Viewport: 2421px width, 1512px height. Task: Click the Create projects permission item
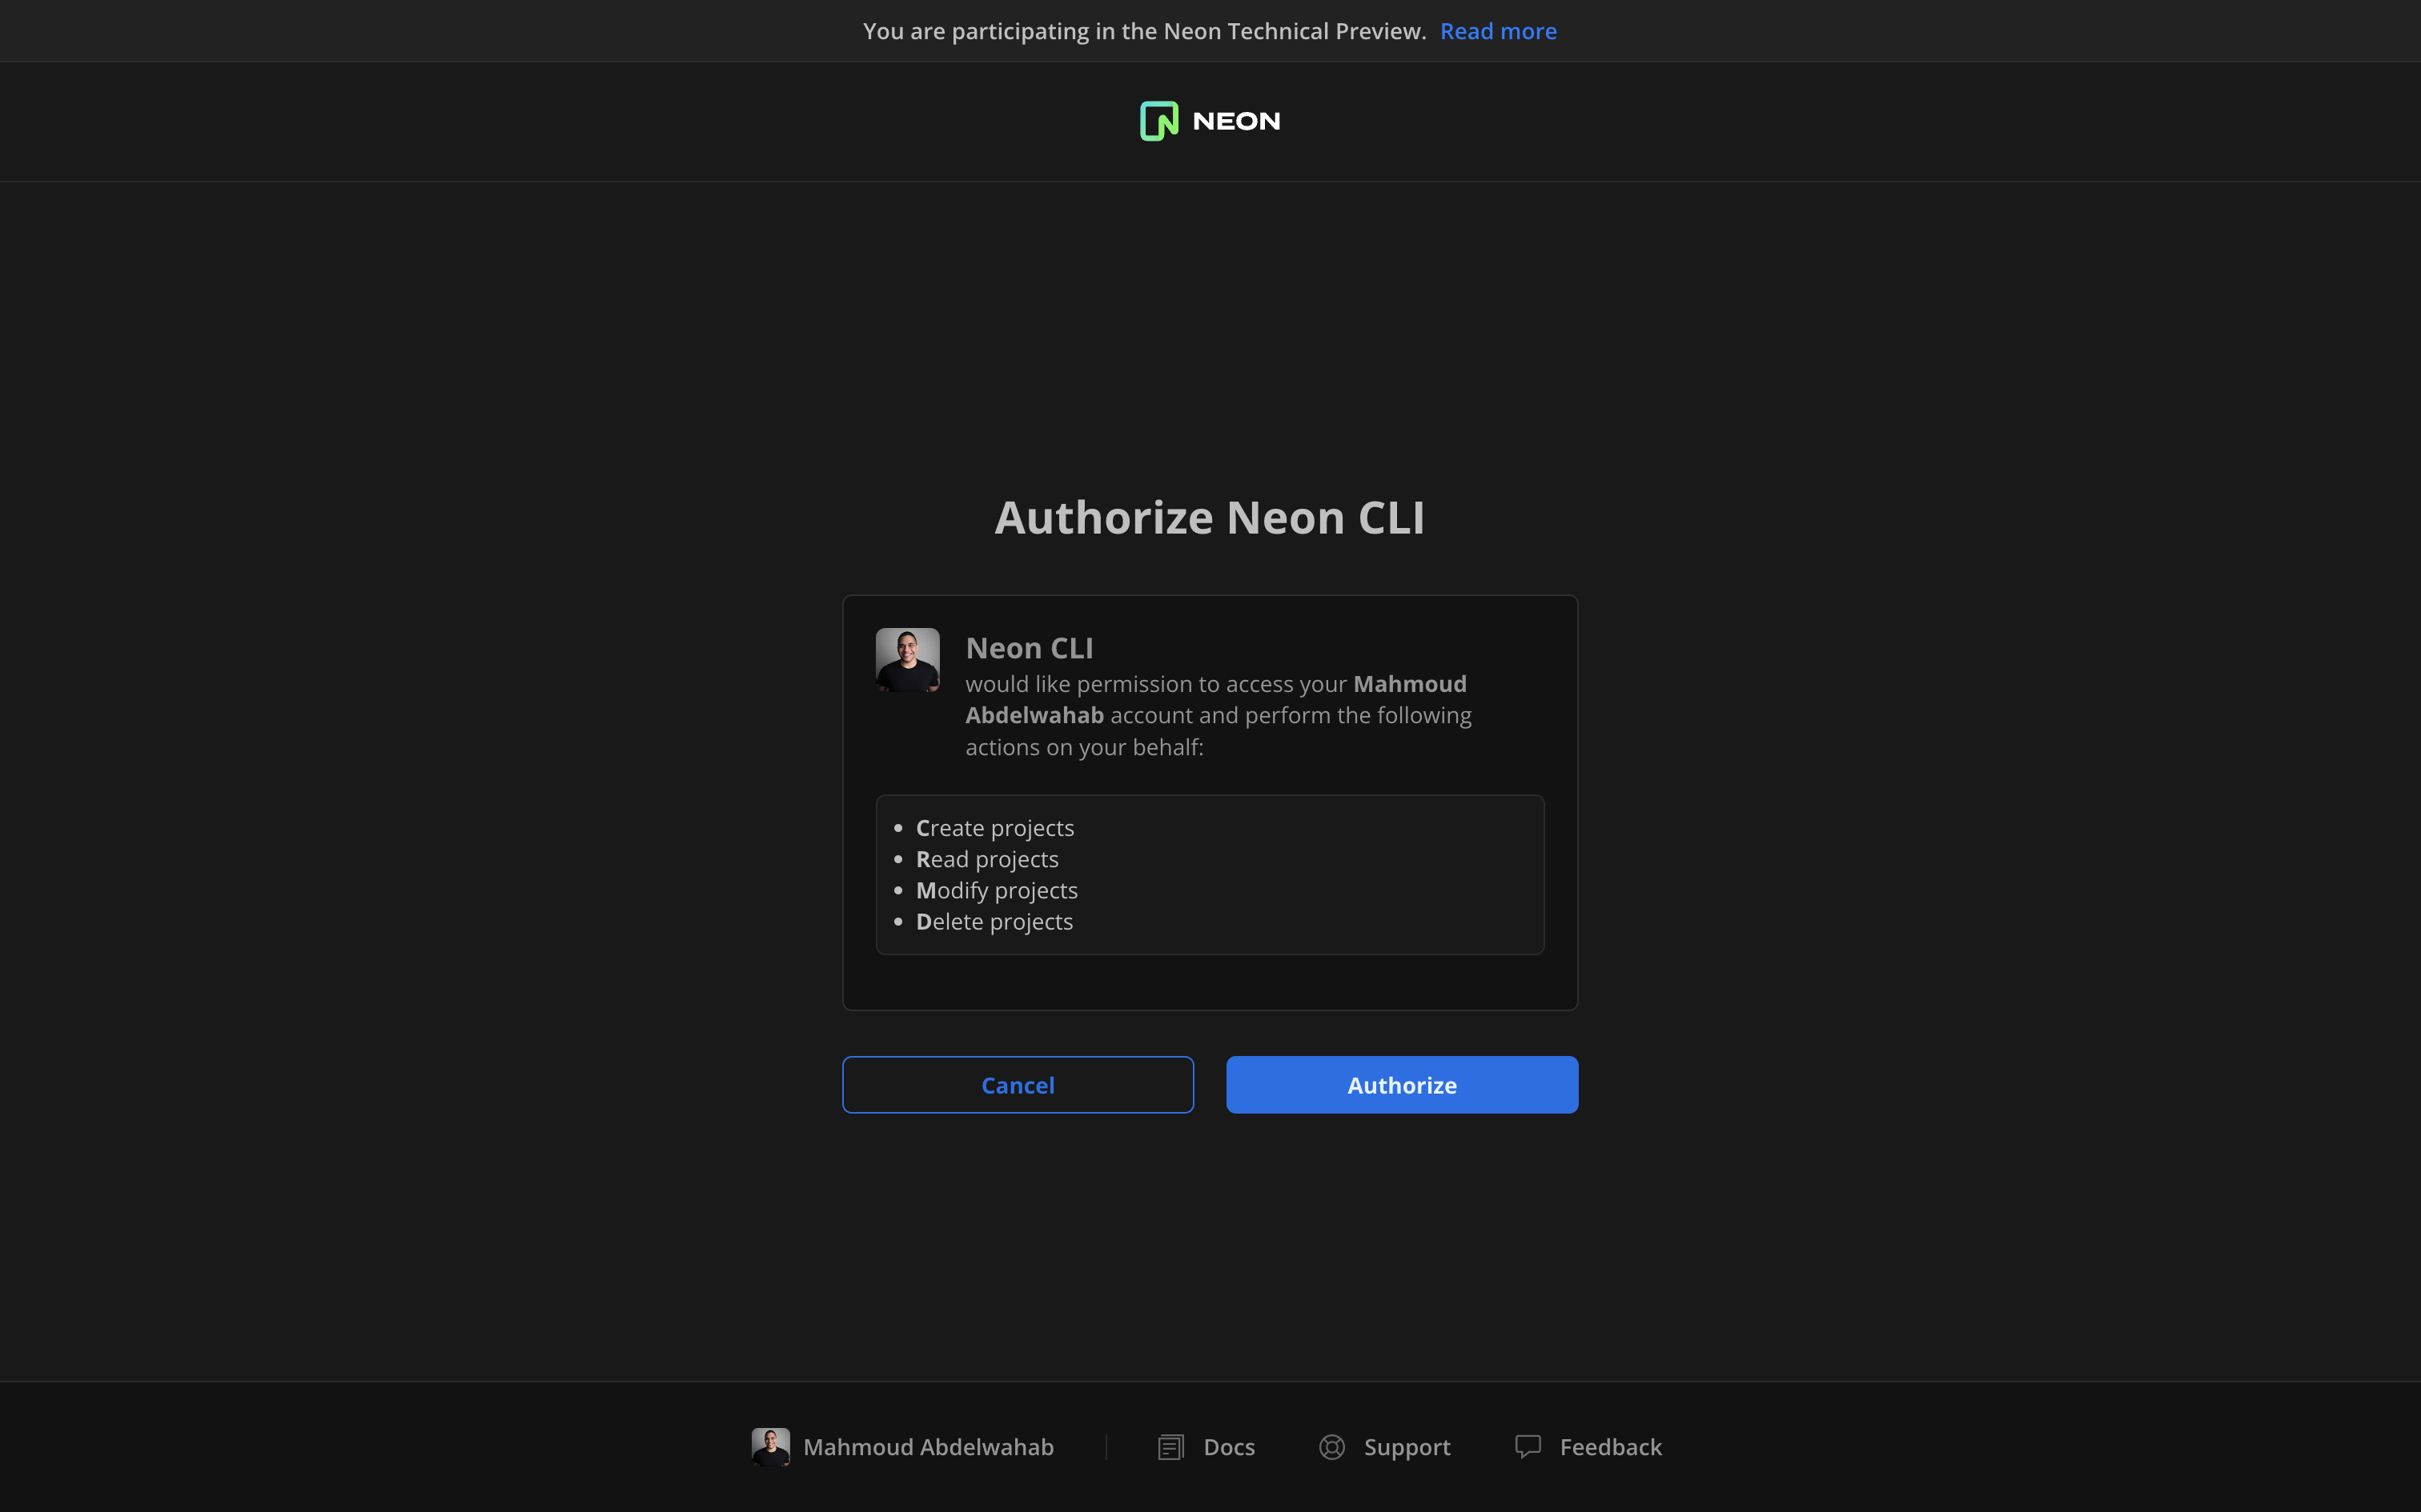point(994,828)
